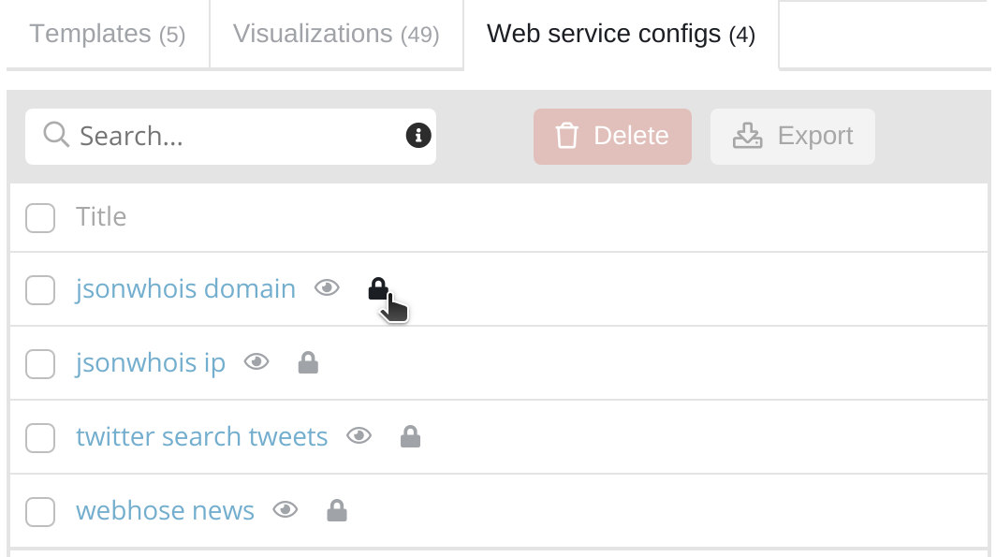Switch to the Templates tab
The width and height of the screenshot is (996, 557).
(x=108, y=35)
